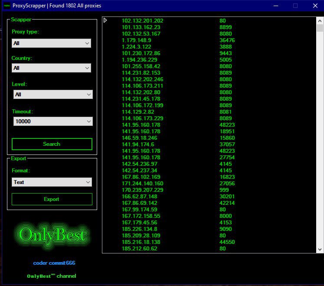
Task: Open the coder commit666 link
Action: tap(54, 263)
